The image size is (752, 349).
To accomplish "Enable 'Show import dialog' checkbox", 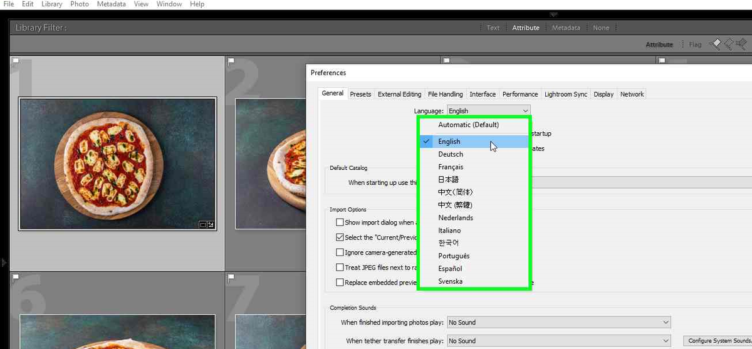I will [x=340, y=222].
